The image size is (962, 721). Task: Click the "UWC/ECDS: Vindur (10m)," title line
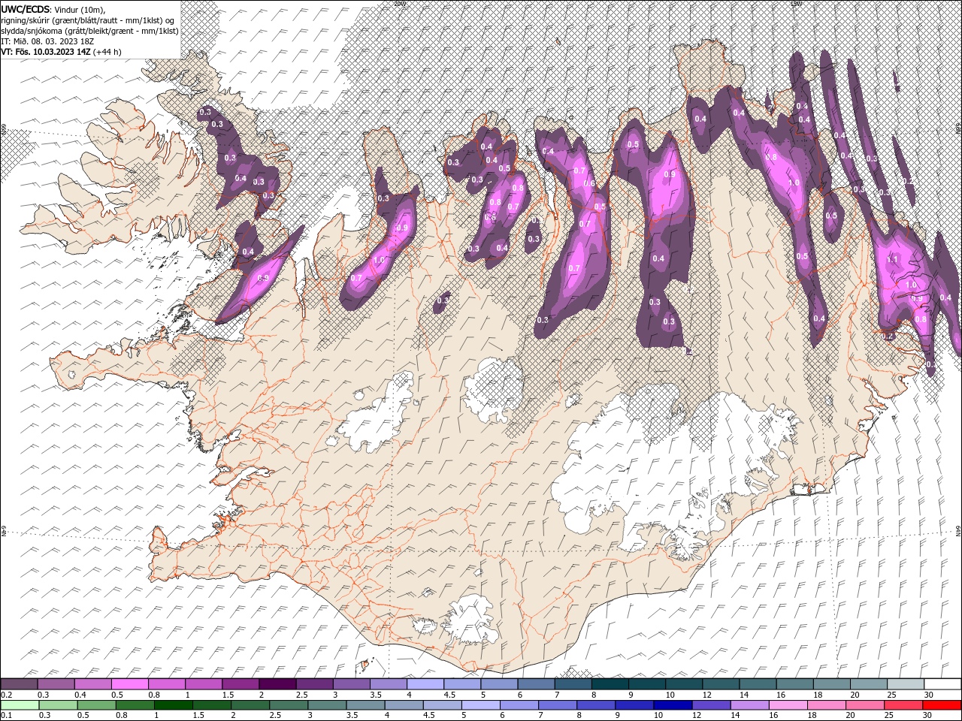(x=53, y=9)
